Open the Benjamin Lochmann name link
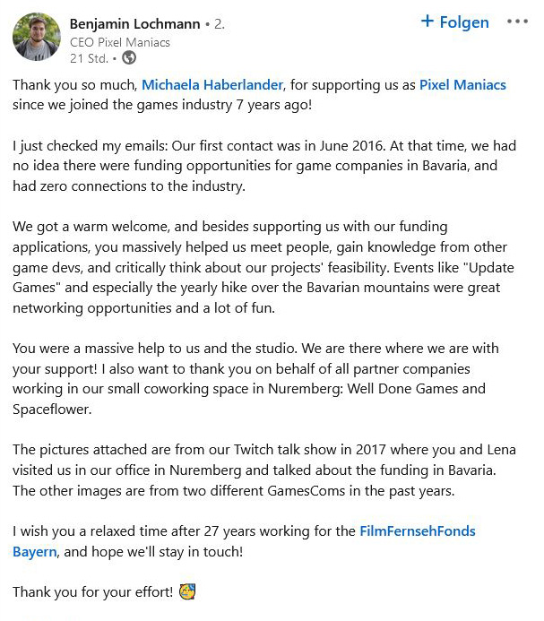Screen dimensions: 544x621 (134, 24)
